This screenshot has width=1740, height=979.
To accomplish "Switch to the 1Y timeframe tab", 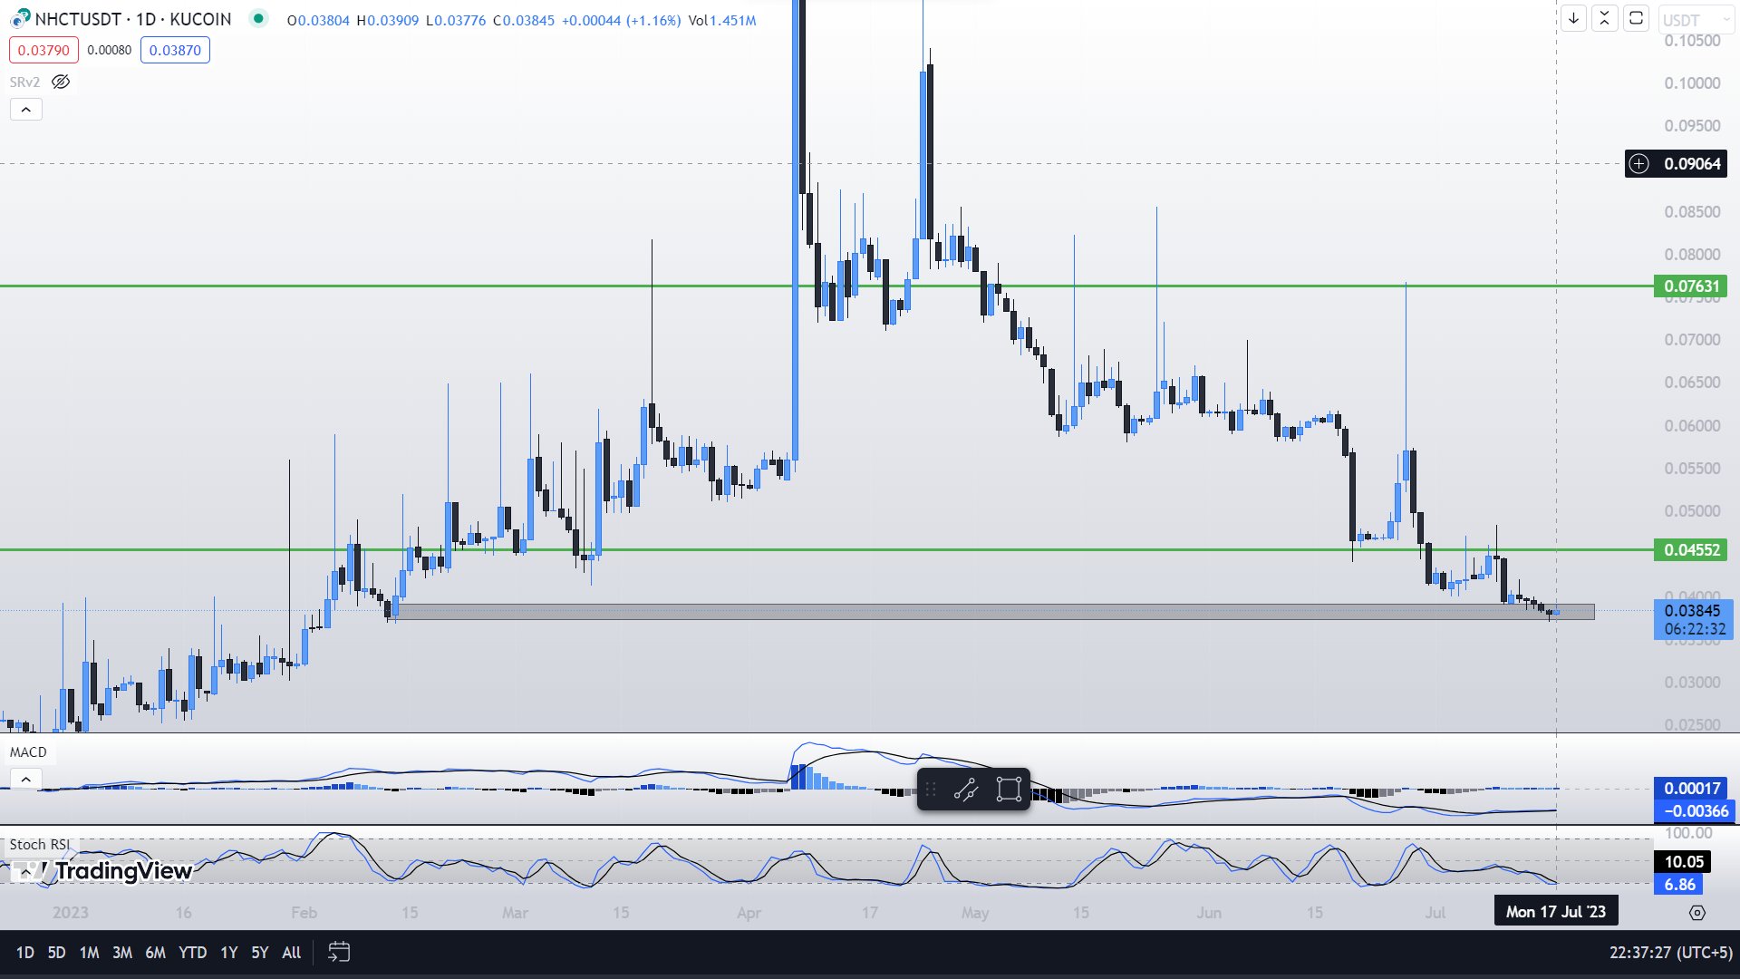I will pos(228,953).
